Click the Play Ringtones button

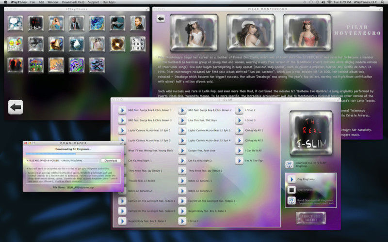click(x=291, y=179)
